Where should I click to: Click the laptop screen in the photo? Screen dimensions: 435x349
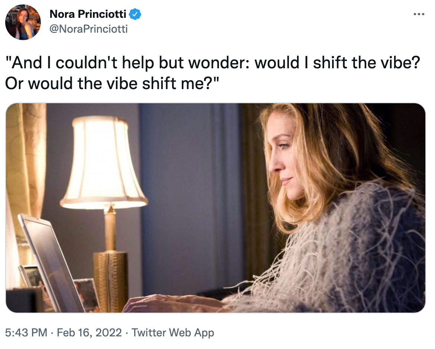click(x=52, y=264)
